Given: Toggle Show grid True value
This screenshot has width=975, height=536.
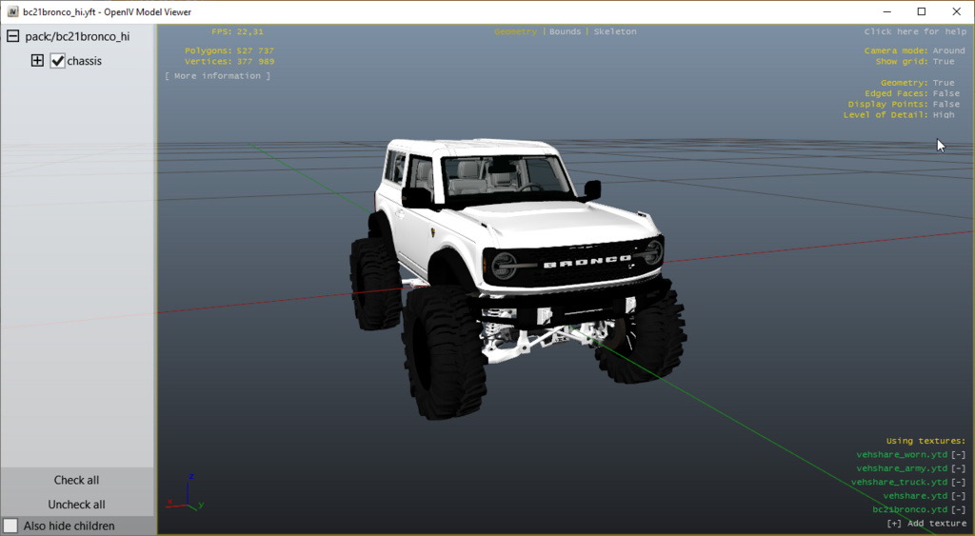Looking at the screenshot, I should coord(944,62).
